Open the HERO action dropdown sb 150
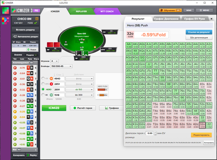This screenshot has width=217, height=160. (80, 90)
